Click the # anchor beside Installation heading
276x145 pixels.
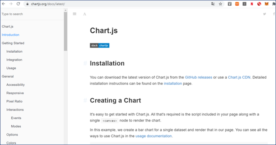pos(85,63)
